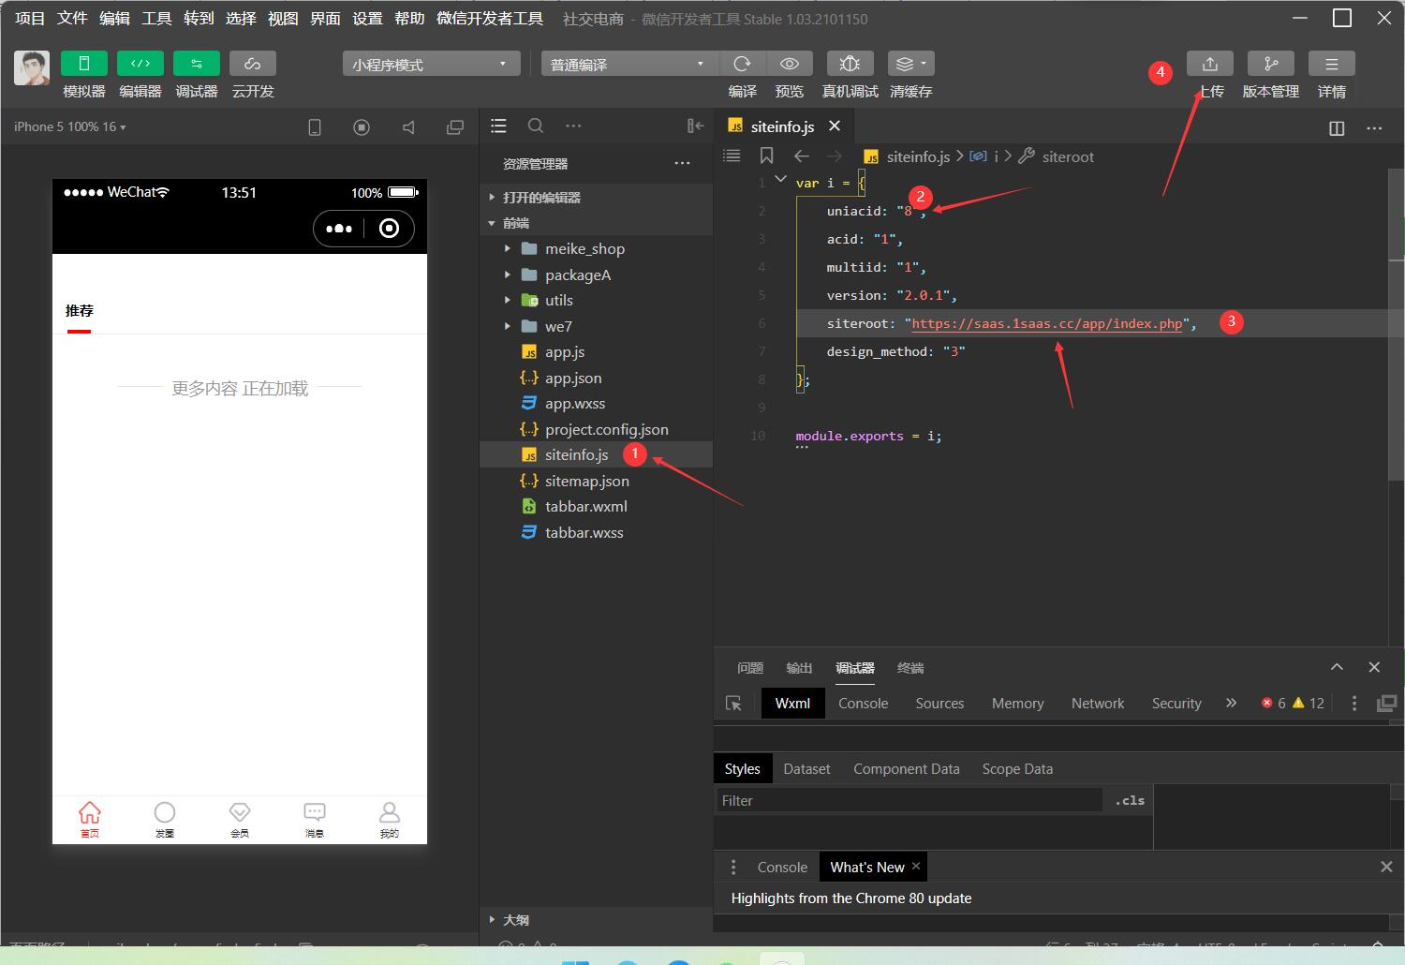The image size is (1405, 965).
Task: Click the siteroot URL link
Action: point(1047,323)
